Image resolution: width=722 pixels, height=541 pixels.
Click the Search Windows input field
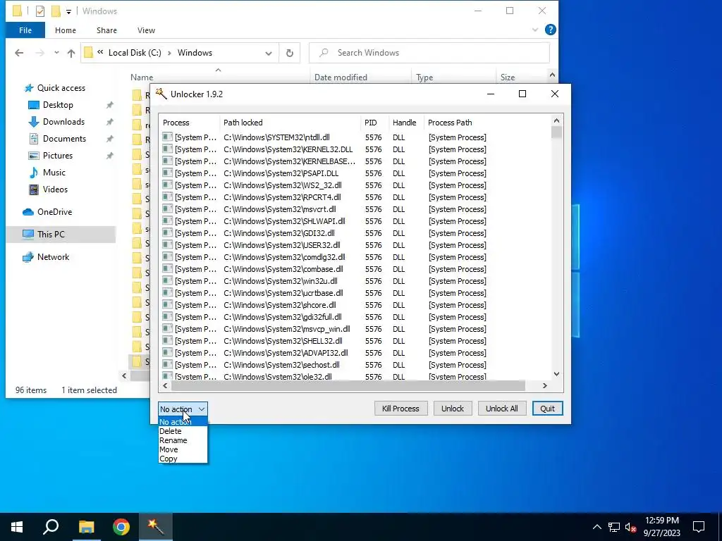click(429, 53)
